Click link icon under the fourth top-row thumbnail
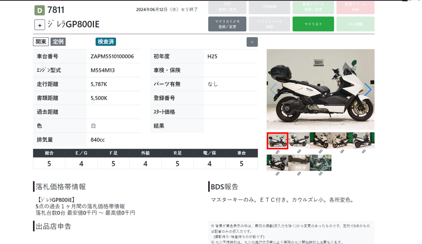This screenshot has width=422, height=244. [x=342, y=151]
